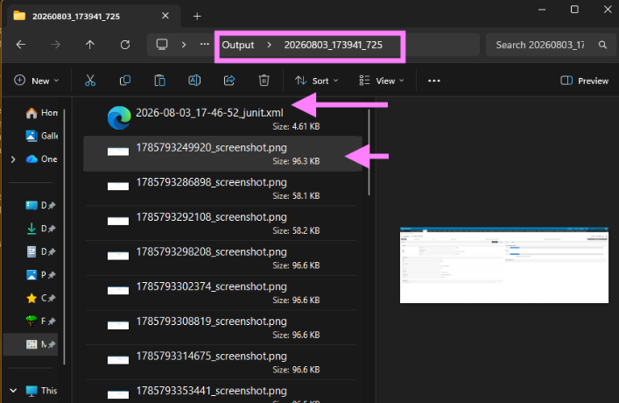Image resolution: width=619 pixels, height=403 pixels.
Task: Add a new tab with plus
Action: coord(197,16)
